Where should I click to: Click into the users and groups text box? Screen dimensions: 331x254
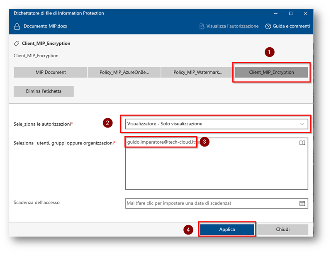(x=217, y=164)
